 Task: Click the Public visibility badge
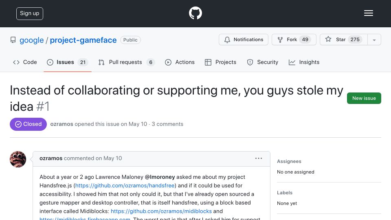coord(130,40)
